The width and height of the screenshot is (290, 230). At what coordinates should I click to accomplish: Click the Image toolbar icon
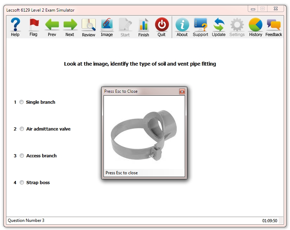click(x=107, y=27)
